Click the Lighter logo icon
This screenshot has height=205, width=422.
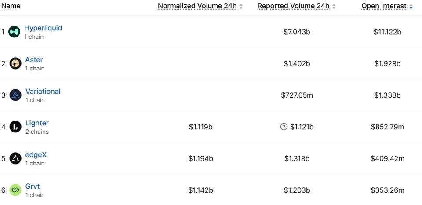15,127
